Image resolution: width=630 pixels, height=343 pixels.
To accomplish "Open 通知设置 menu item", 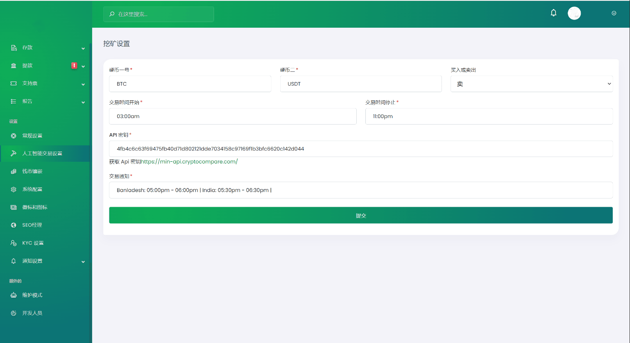I will (46, 261).
